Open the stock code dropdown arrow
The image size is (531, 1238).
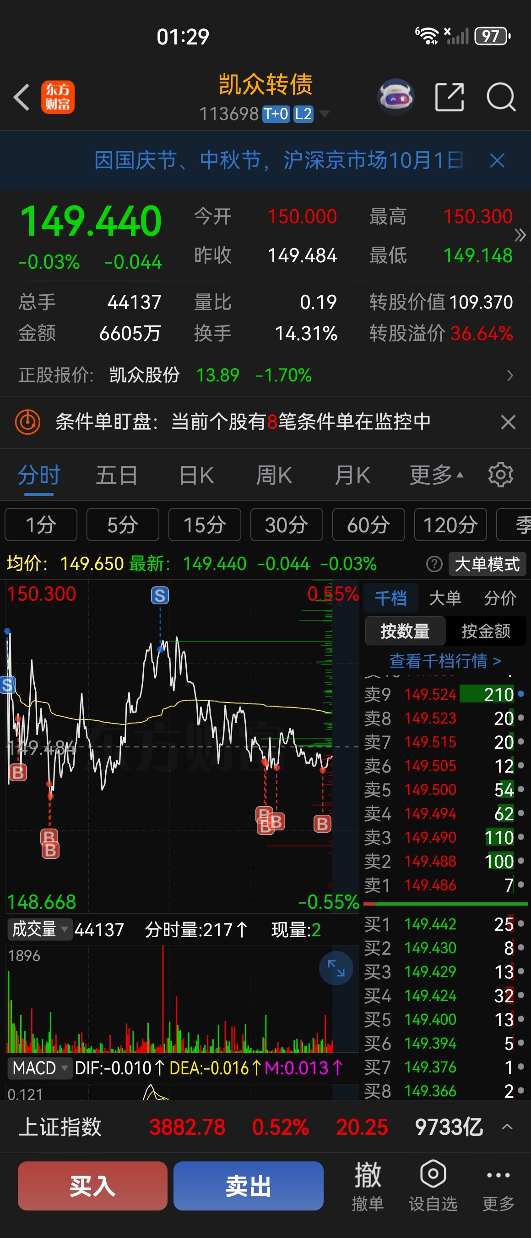[x=324, y=114]
